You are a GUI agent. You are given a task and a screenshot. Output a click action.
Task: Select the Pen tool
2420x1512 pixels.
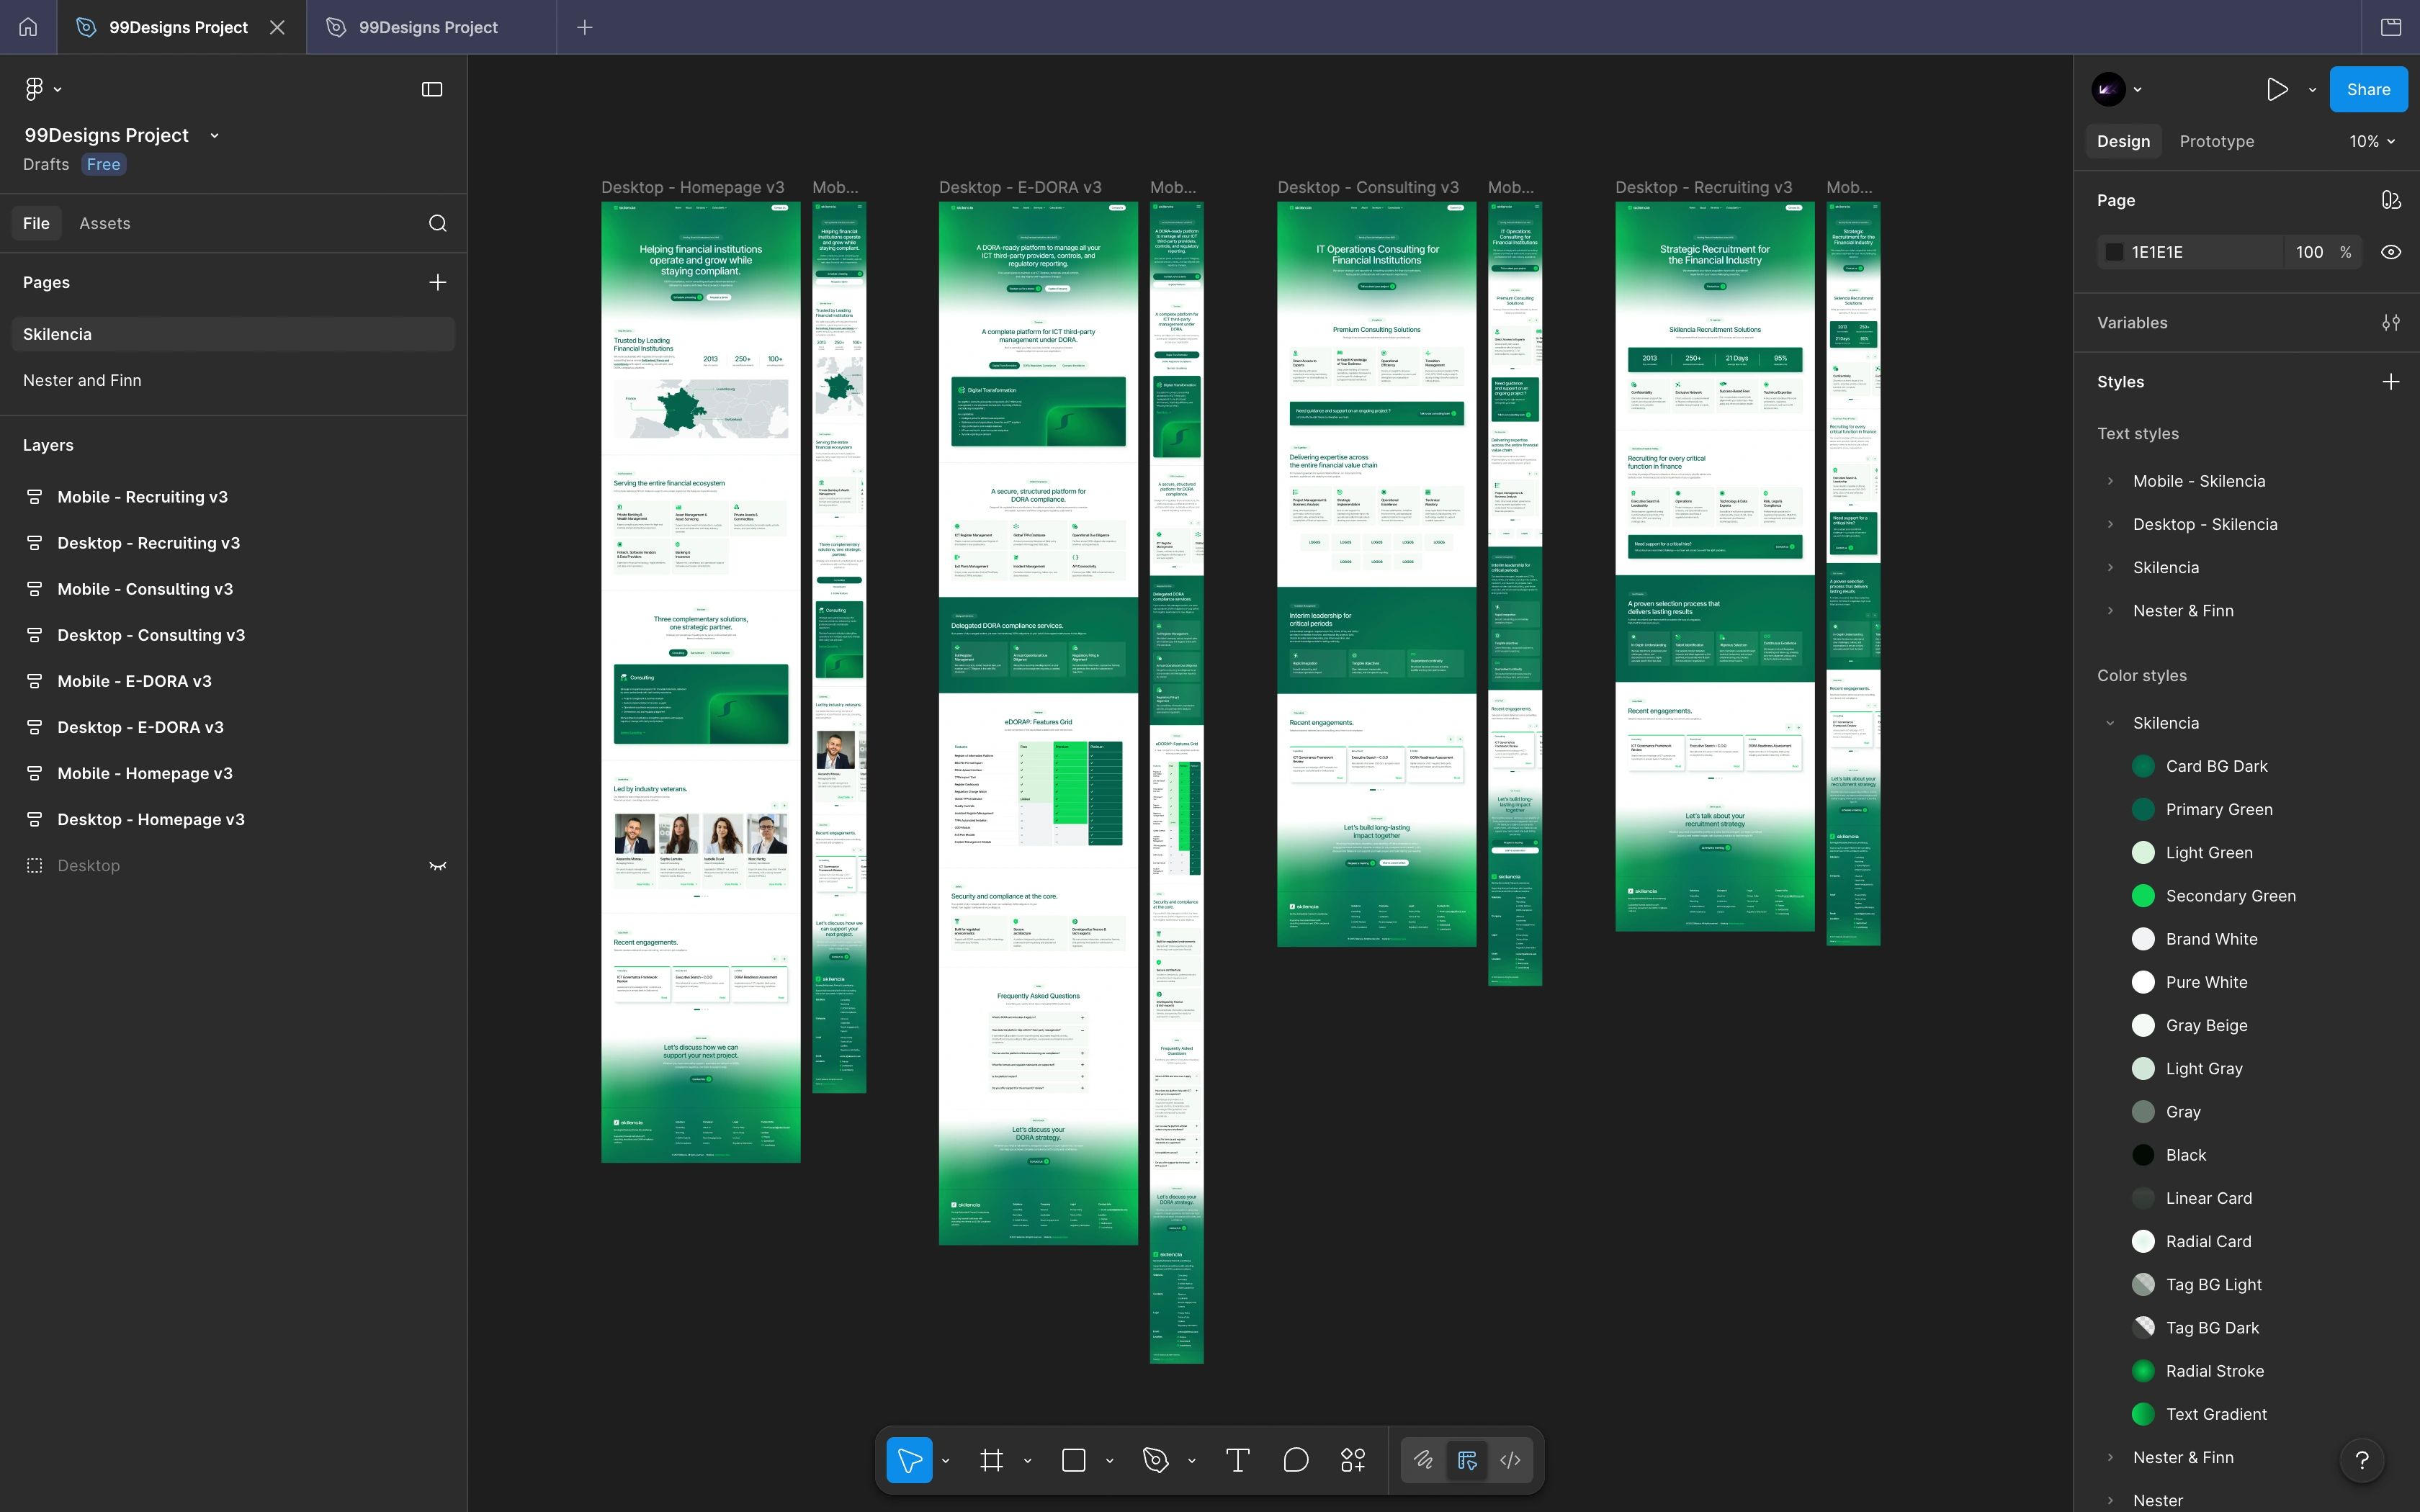(1156, 1460)
